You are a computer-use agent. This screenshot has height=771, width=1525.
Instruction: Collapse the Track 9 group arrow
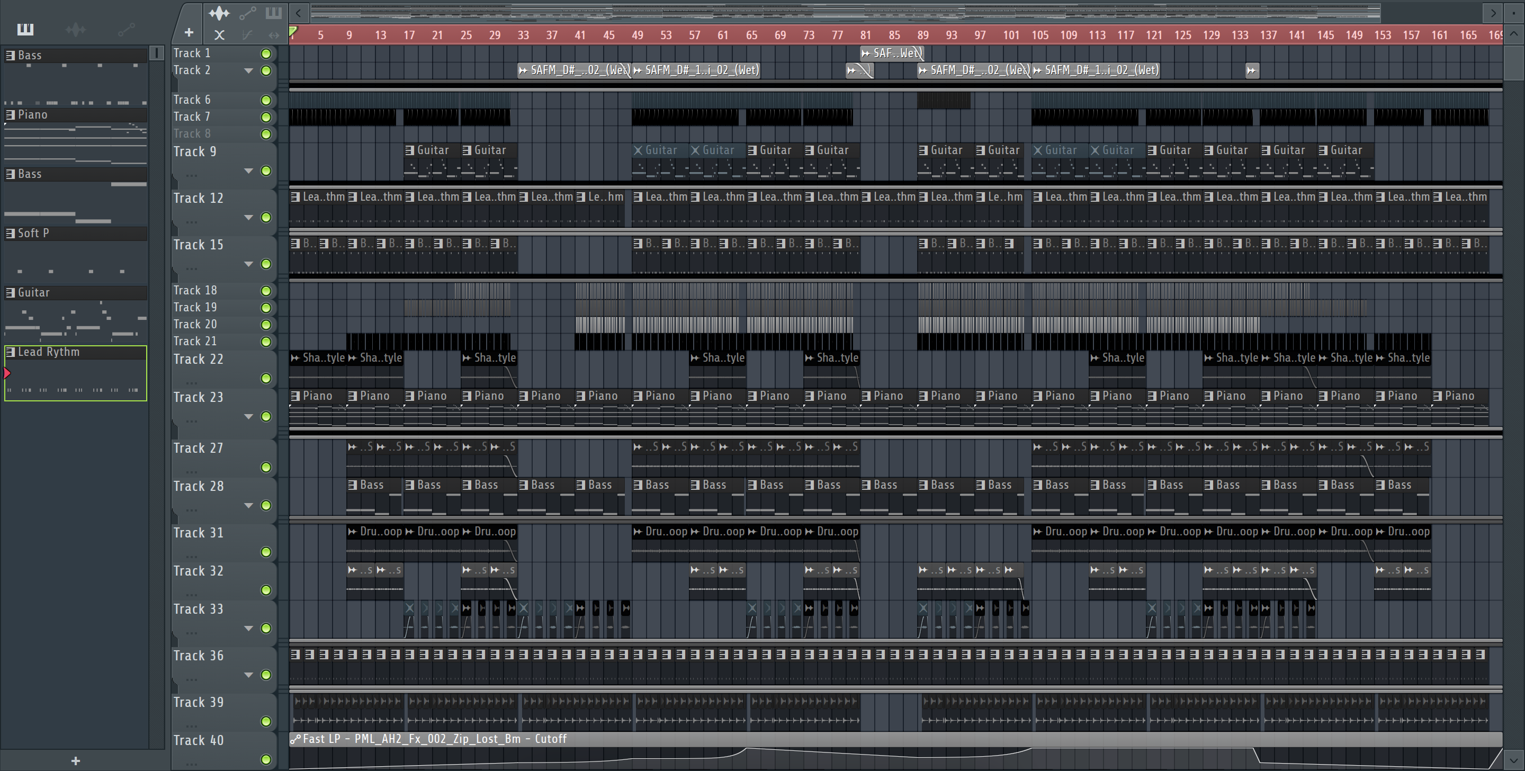coord(249,171)
